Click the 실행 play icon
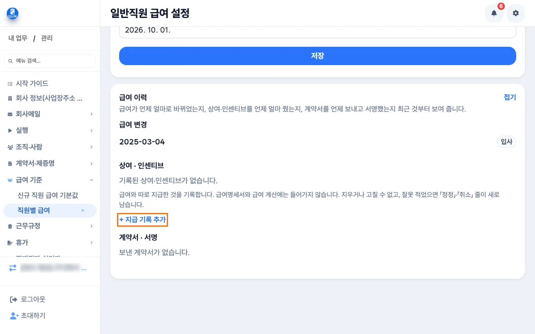The height and width of the screenshot is (334, 535). (x=10, y=131)
